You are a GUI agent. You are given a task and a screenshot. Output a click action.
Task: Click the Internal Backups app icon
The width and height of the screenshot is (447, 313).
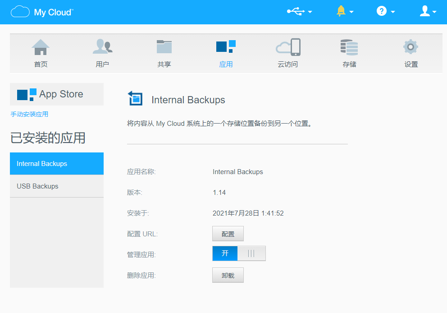click(135, 98)
